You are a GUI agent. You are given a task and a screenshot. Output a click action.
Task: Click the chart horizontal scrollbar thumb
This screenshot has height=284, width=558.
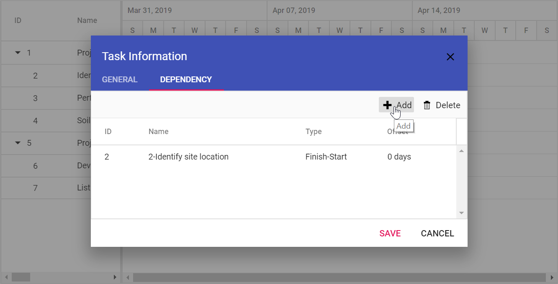point(339,277)
